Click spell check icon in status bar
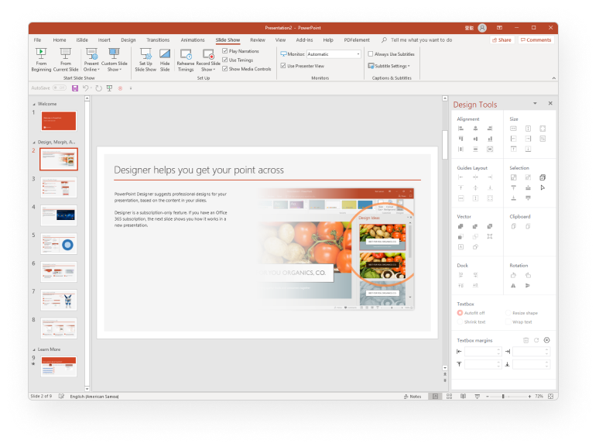The image size is (599, 447). point(61,397)
